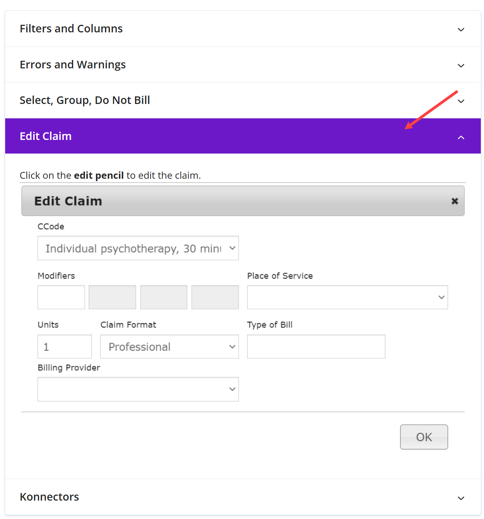Click the Errors and Warnings chevron icon
The image size is (484, 519).
click(x=461, y=66)
